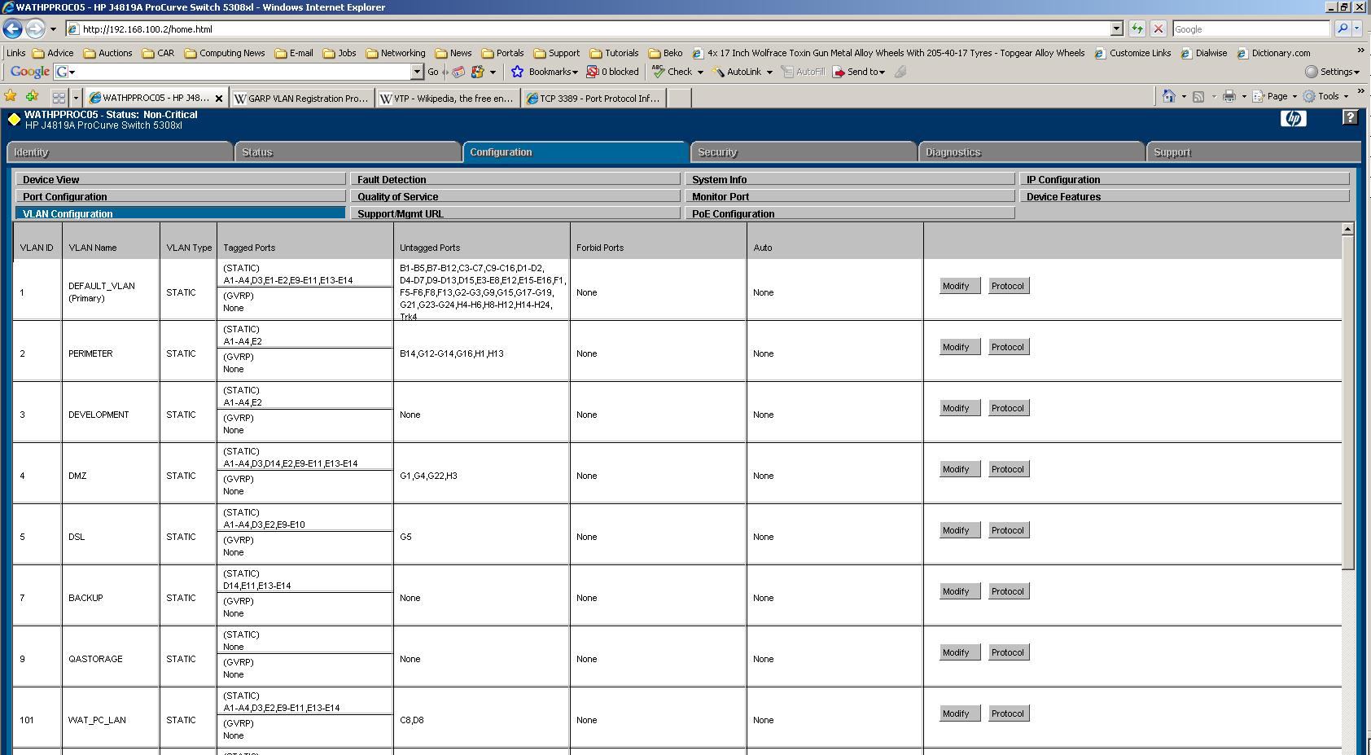Open the Quality of Service submenu
Viewport: 1371px width, 755px height.
tap(515, 196)
